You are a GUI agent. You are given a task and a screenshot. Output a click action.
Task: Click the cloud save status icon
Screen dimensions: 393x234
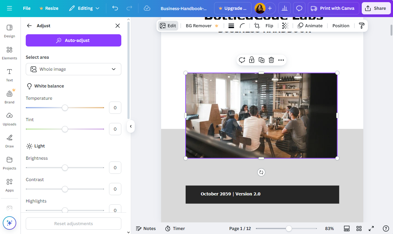click(x=147, y=8)
